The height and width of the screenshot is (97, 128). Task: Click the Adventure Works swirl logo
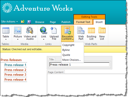(x=7, y=8)
